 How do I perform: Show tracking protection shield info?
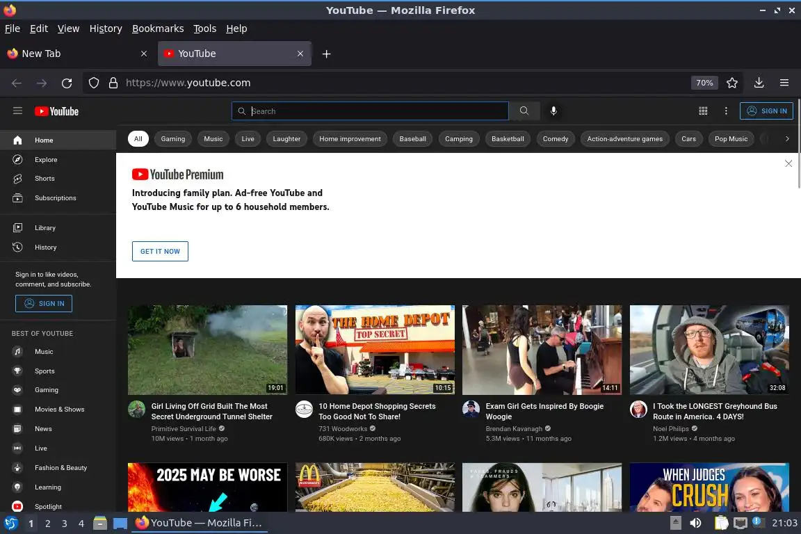tap(94, 83)
